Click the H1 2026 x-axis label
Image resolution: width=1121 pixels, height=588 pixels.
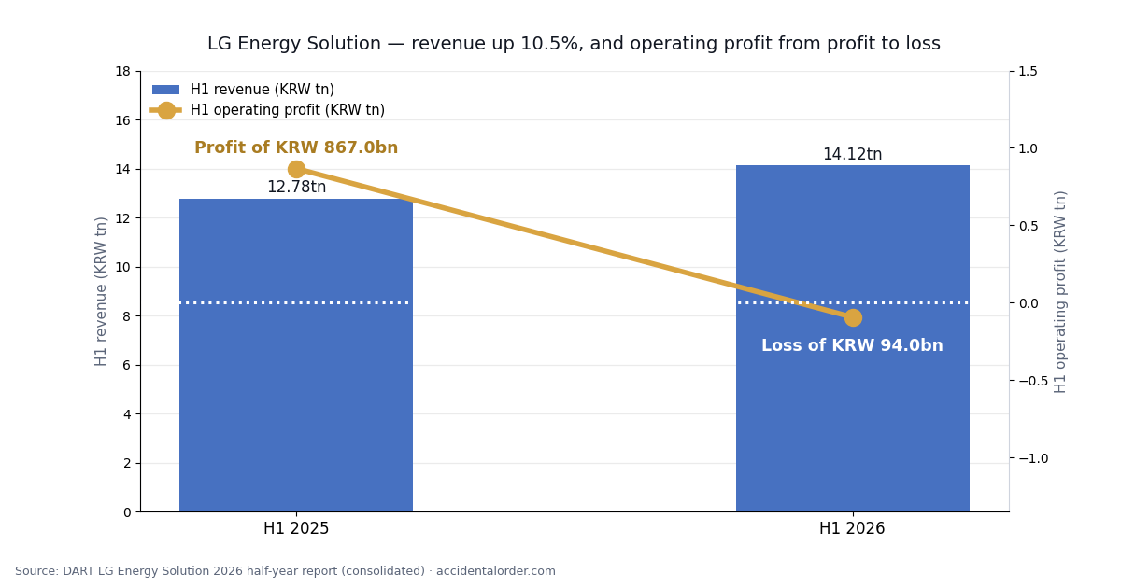click(x=852, y=529)
